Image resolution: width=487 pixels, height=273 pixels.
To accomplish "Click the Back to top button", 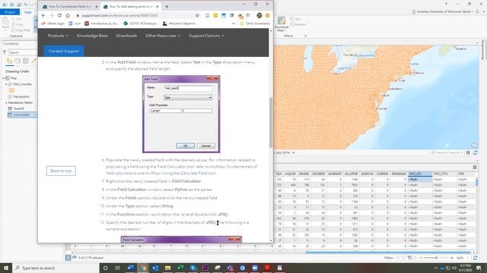I will (x=61, y=171).
